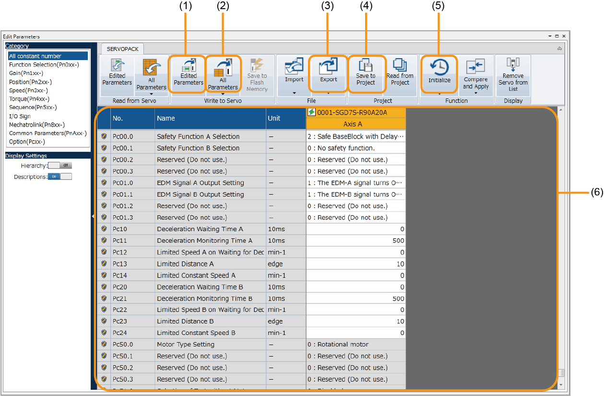Select the SERVOPACK tab

pyautogui.click(x=121, y=49)
